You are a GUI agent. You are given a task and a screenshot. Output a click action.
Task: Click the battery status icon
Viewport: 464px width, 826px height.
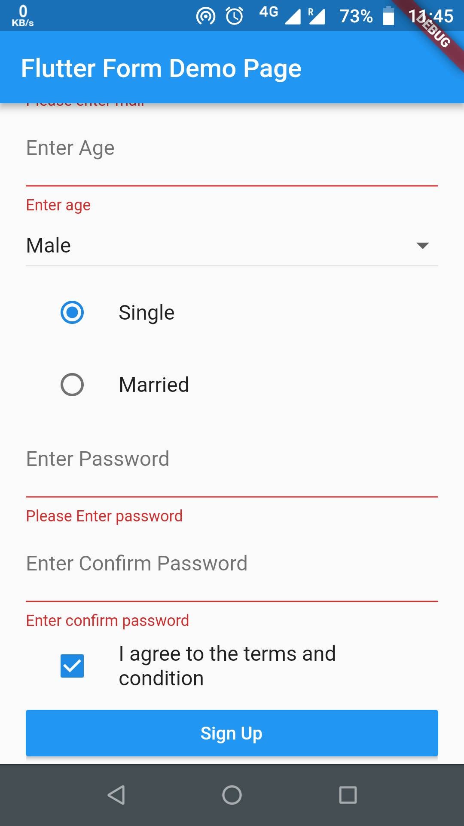pos(389,15)
